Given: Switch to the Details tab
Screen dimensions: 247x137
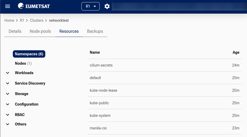Looking at the screenshot, I should (15, 31).
